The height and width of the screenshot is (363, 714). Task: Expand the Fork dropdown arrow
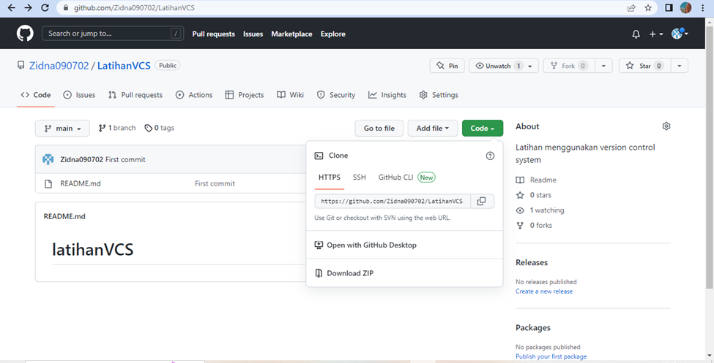click(604, 66)
